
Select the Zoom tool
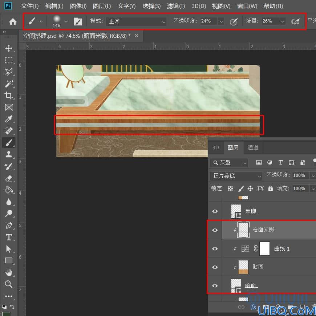click(9, 284)
